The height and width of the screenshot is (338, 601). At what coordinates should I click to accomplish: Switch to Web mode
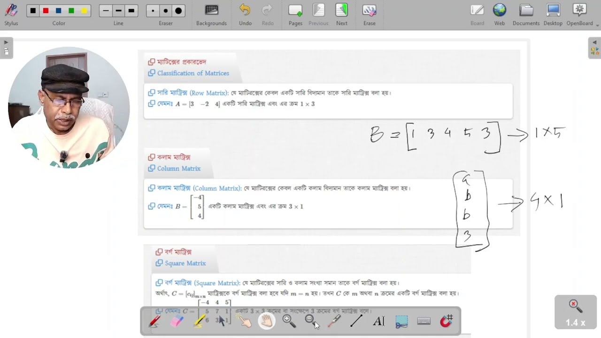(x=500, y=15)
